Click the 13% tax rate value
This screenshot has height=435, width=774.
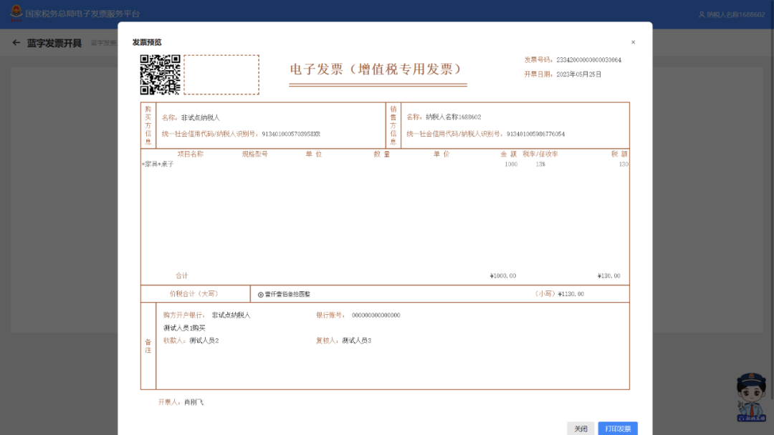point(540,165)
